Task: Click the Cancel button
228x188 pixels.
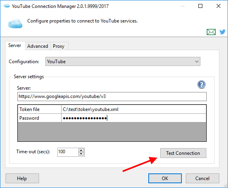Action: point(202,179)
